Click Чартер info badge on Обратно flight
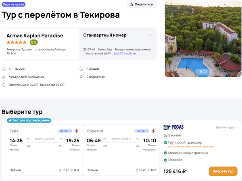Viewport: 242px width, 181px height. 142,131
